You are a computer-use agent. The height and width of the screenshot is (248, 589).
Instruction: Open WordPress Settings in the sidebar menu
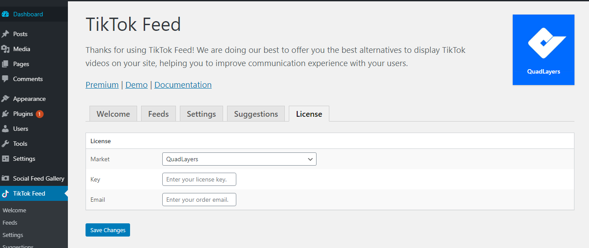pyautogui.click(x=34, y=159)
